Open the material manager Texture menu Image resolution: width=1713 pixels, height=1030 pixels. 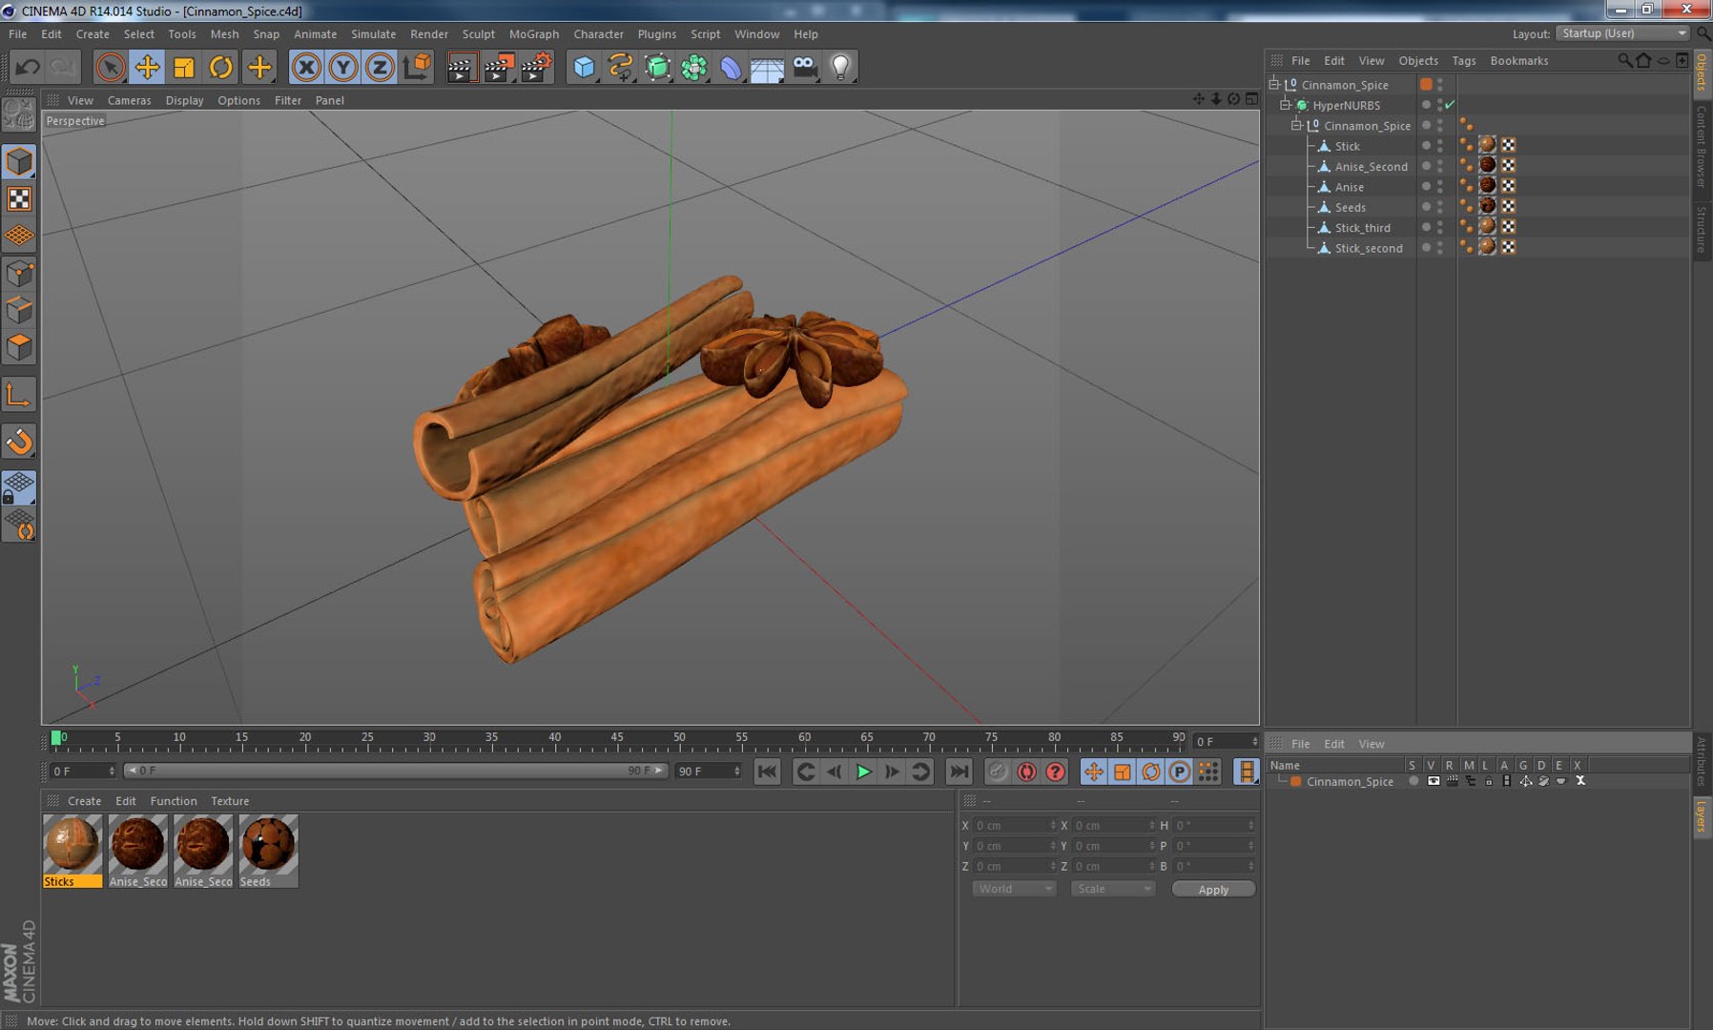tap(230, 801)
